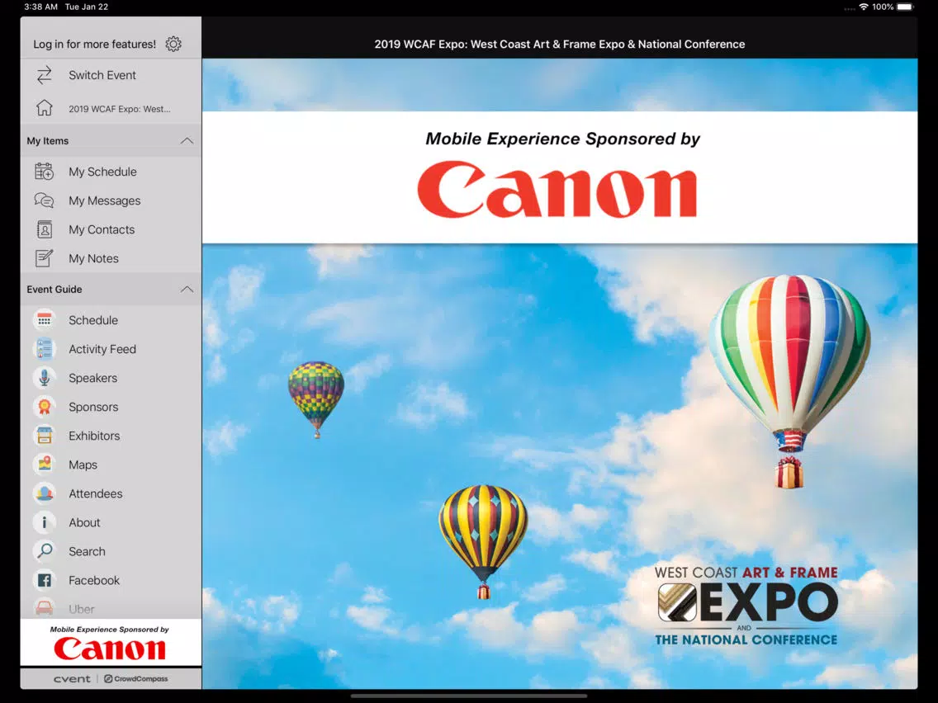Click the My Schedule calendar icon

point(45,172)
